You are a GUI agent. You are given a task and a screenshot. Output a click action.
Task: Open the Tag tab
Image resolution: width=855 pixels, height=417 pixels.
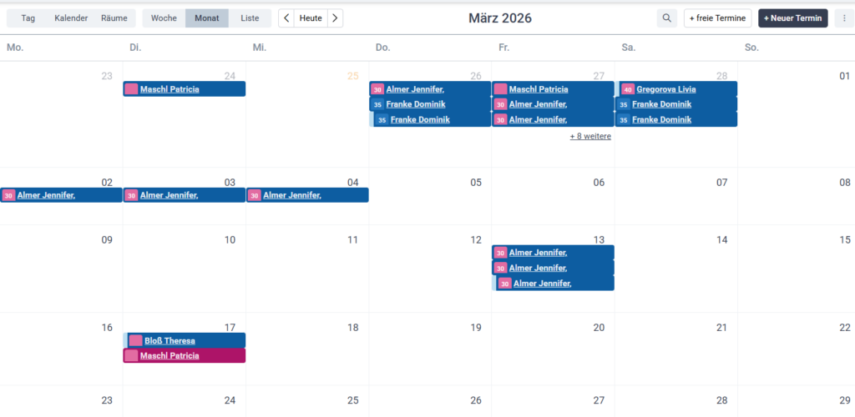point(28,18)
